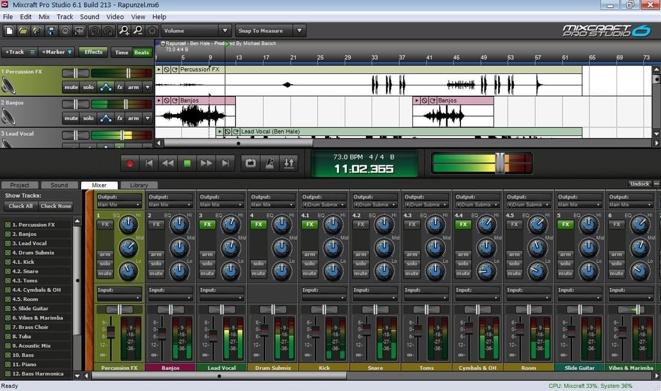
Task: Click the redo arrow icon
Action: tap(109, 31)
